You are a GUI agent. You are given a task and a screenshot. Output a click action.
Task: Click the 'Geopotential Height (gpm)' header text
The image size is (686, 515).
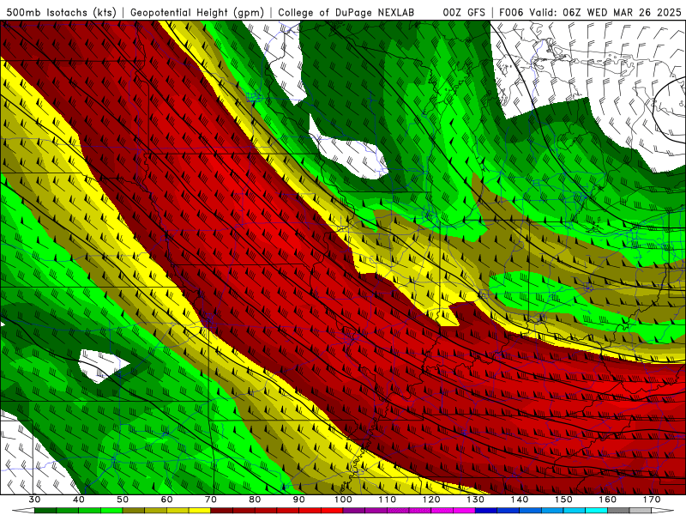[197, 12]
